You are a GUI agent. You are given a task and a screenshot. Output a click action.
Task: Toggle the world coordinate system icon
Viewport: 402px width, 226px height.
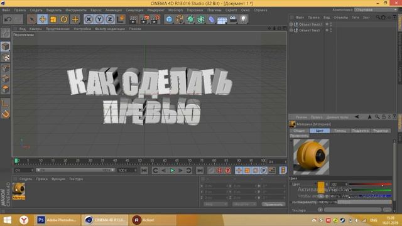tap(121, 19)
